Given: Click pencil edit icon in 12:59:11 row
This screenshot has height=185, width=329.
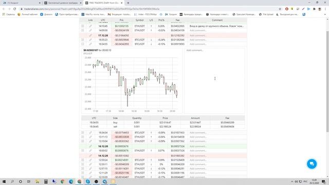Looking at the screenshot, I should 90,164.
